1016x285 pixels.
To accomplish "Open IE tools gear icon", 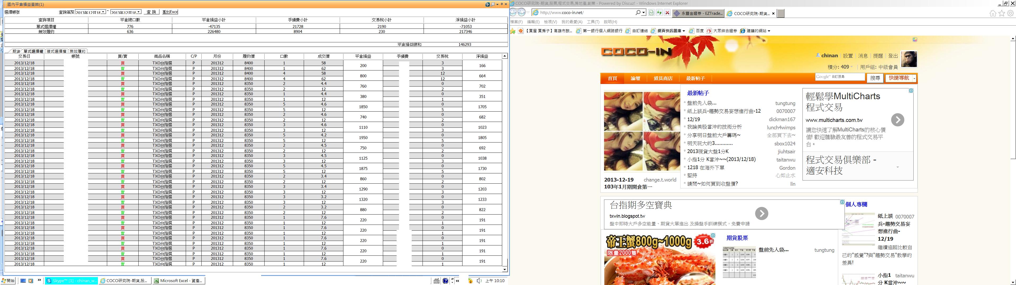I will pyautogui.click(x=1010, y=13).
